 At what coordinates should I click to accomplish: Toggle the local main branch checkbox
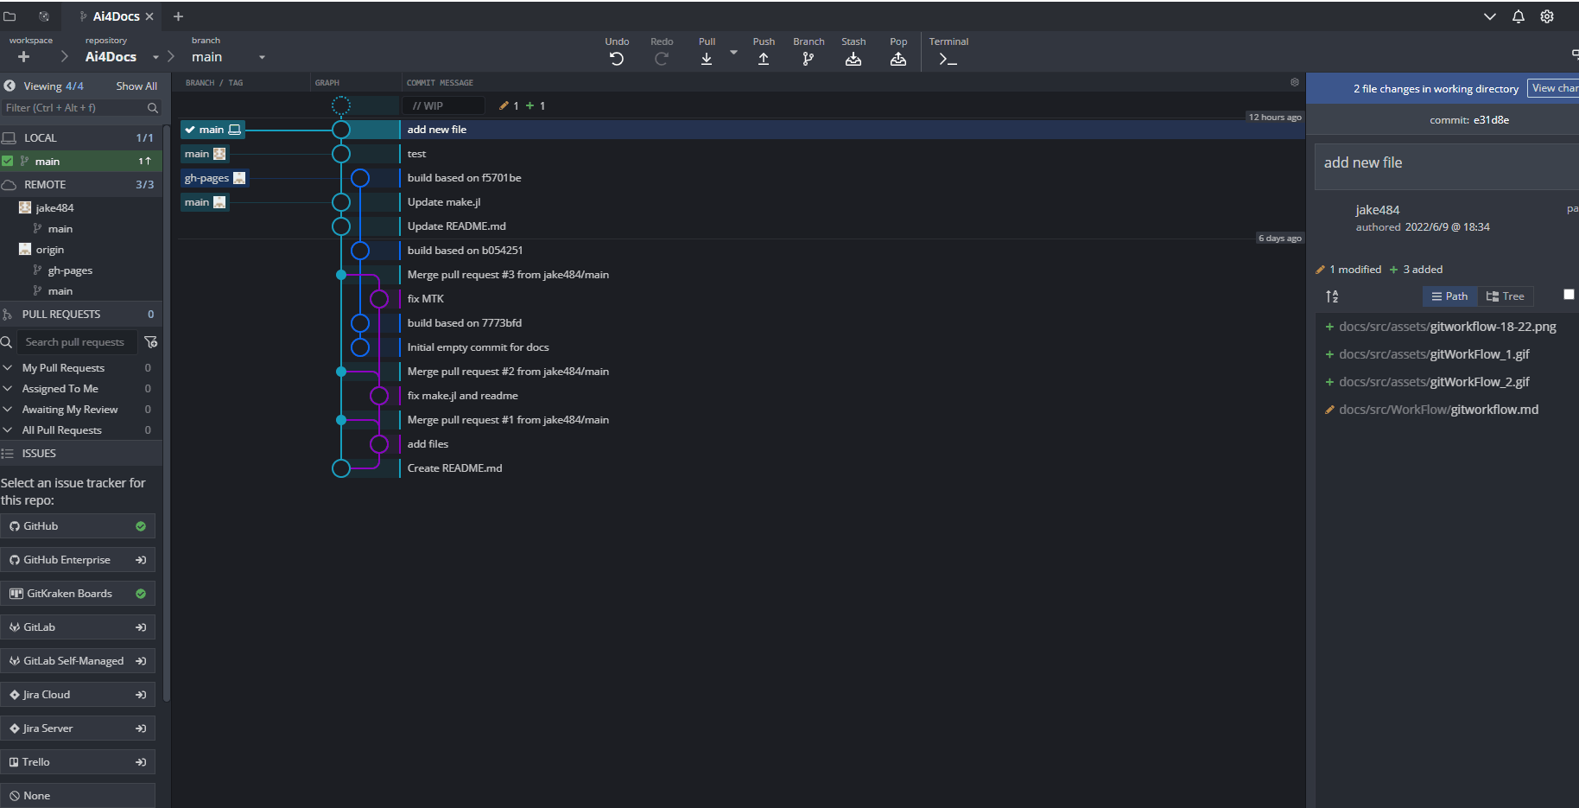coord(8,161)
